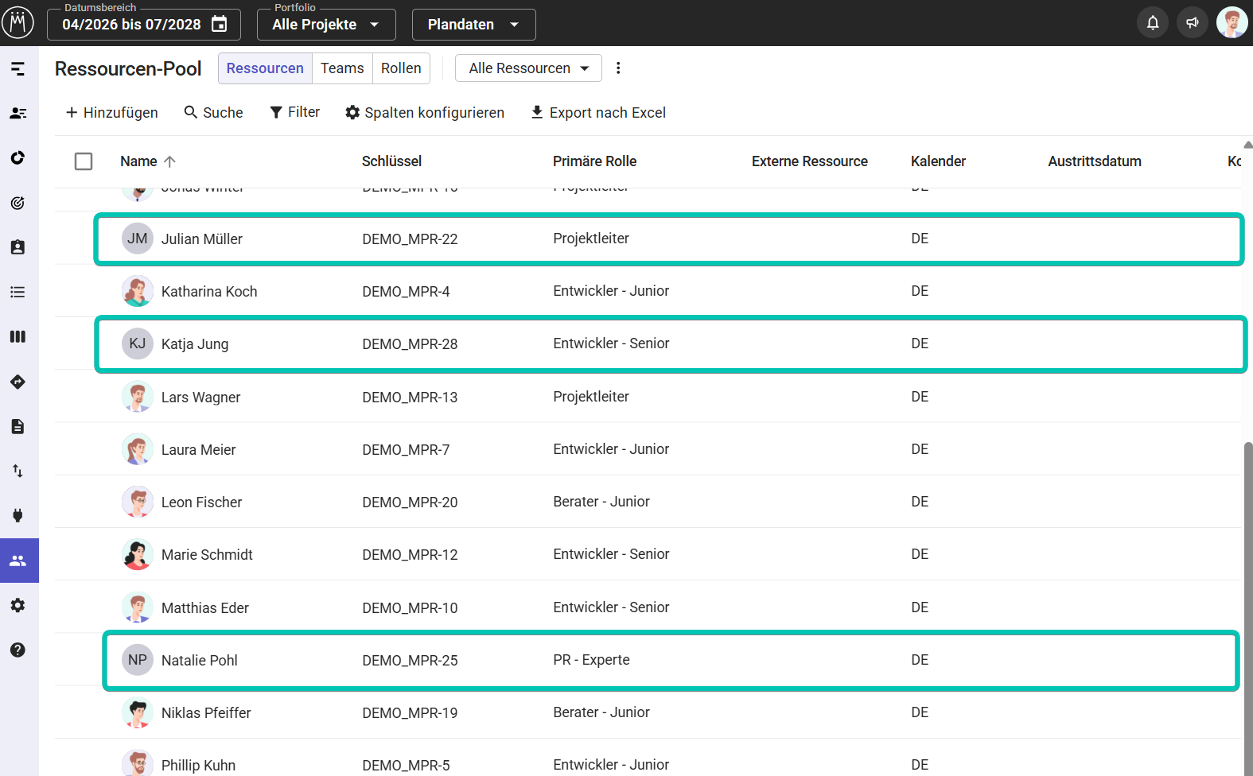Click the scrollbar up arrow
The height and width of the screenshot is (776, 1253).
tap(1248, 145)
